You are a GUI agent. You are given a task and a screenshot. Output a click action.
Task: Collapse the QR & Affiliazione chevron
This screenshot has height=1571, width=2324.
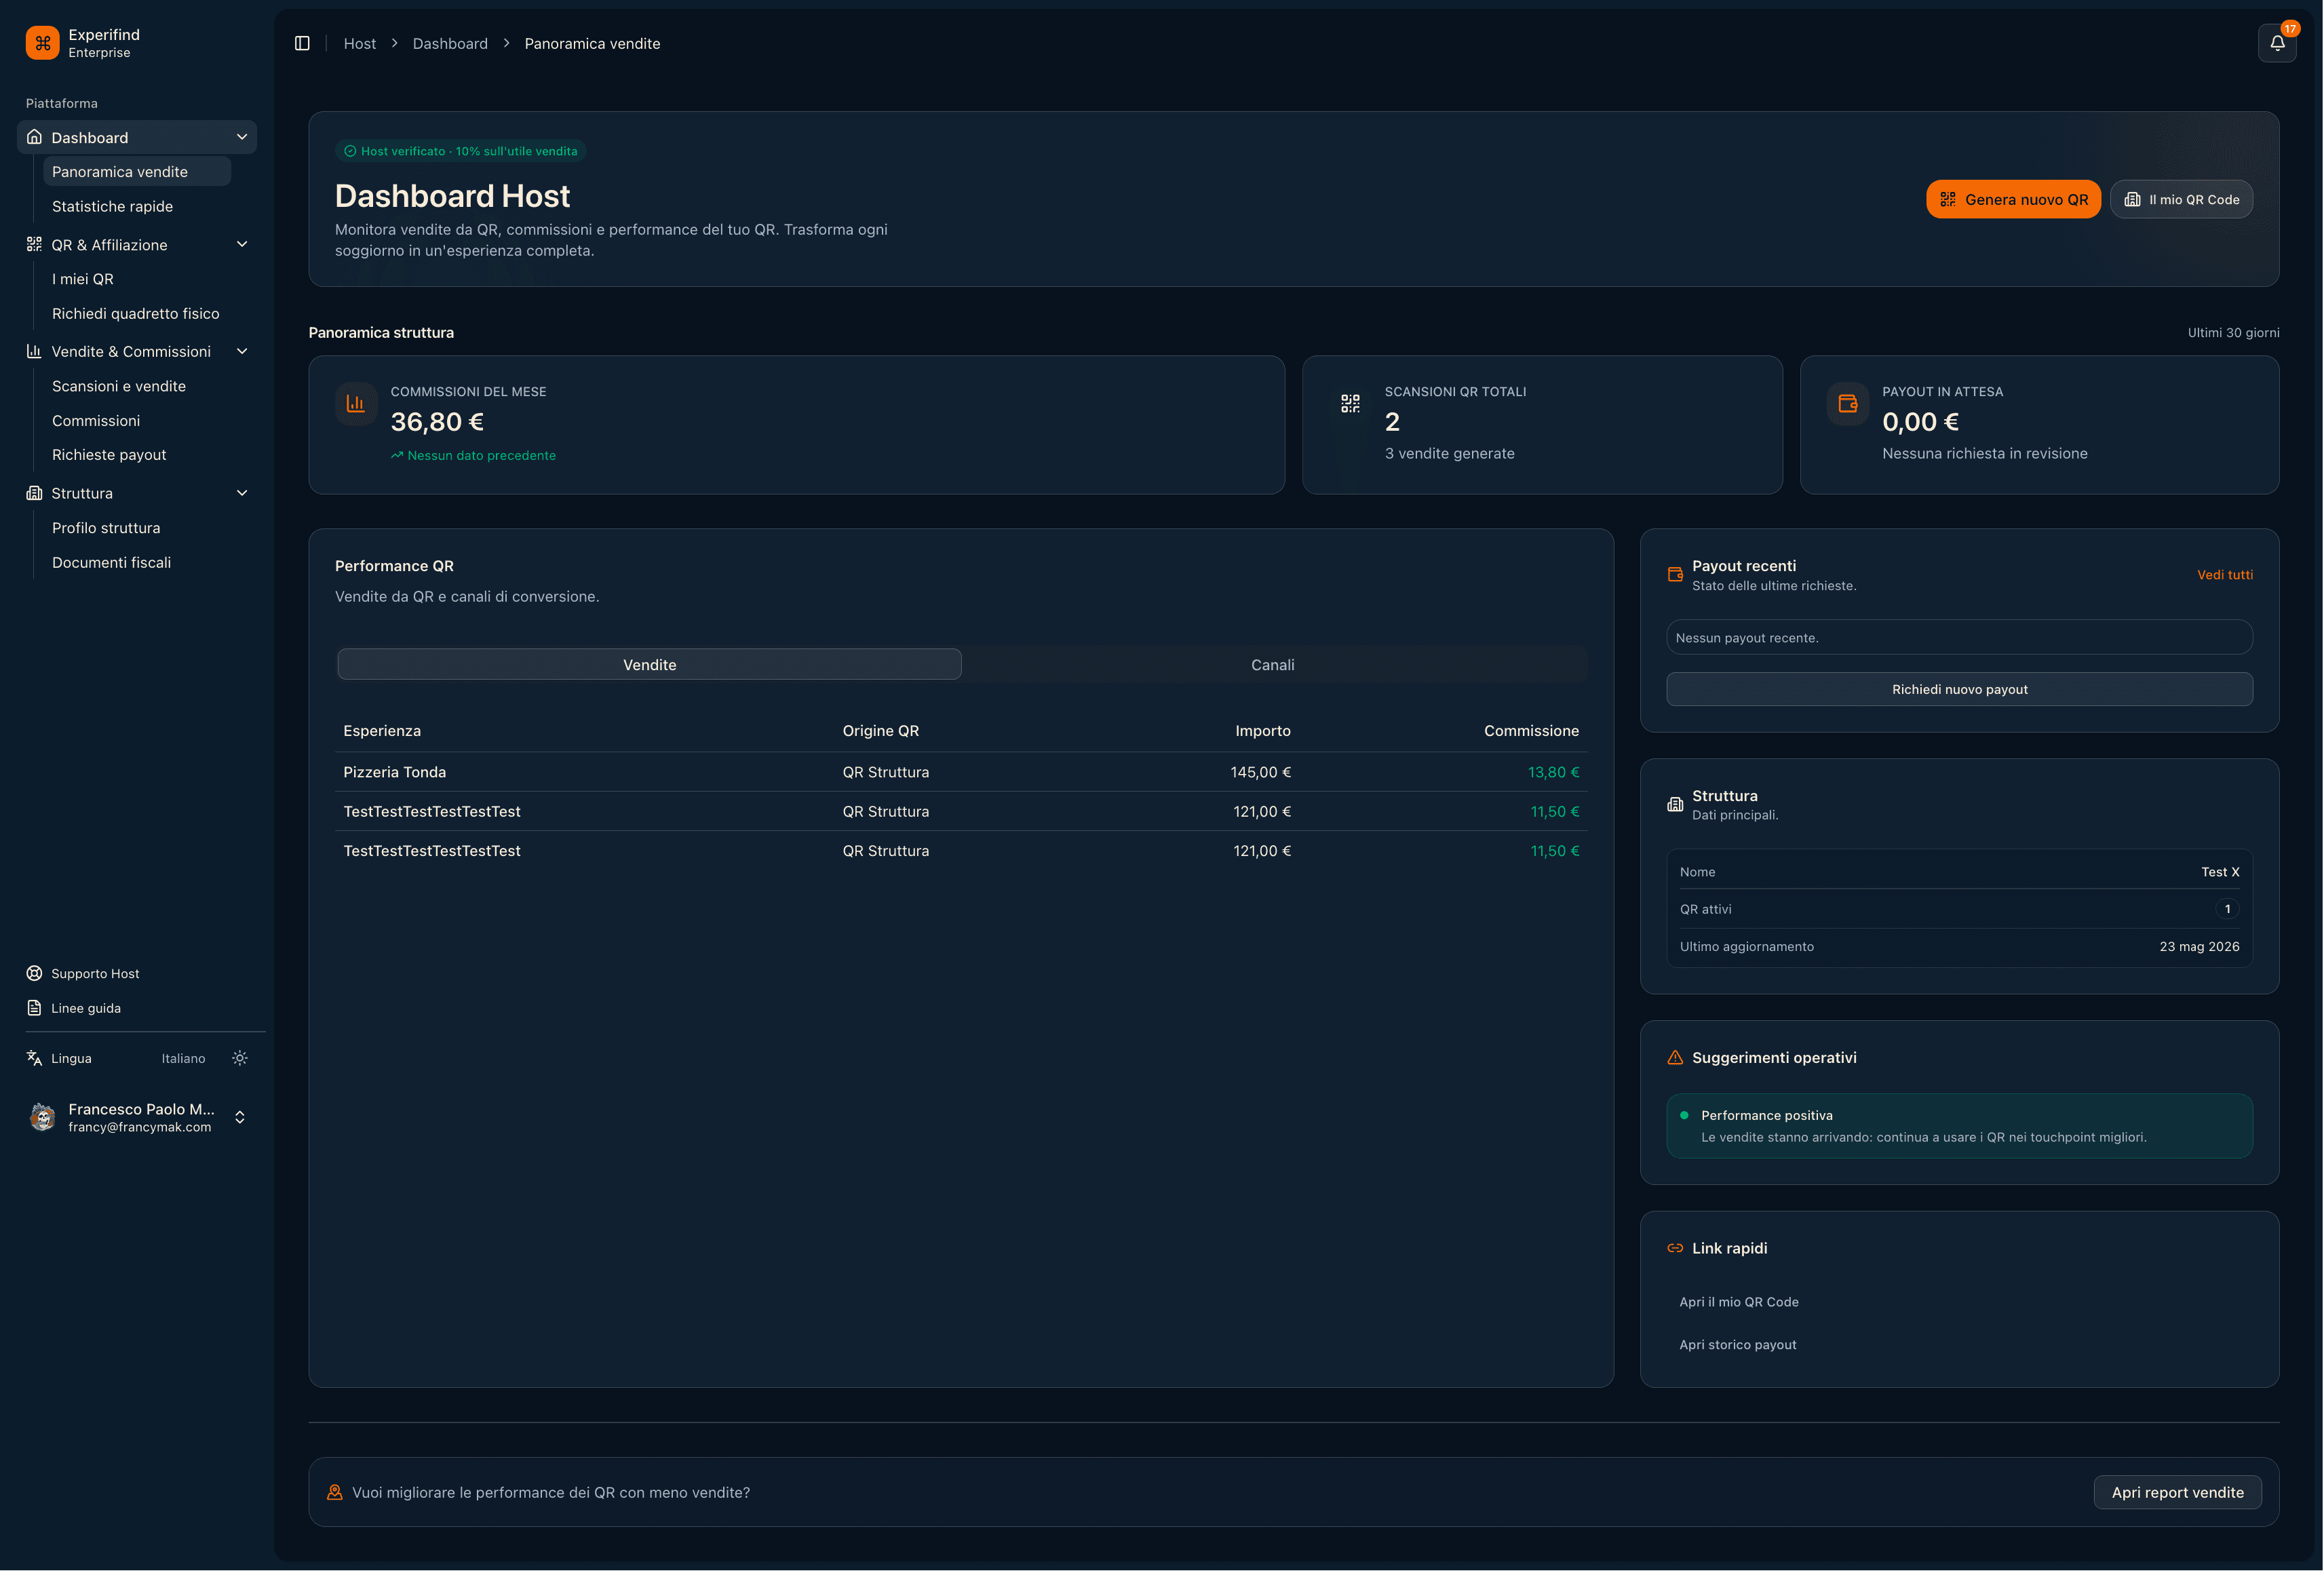242,244
